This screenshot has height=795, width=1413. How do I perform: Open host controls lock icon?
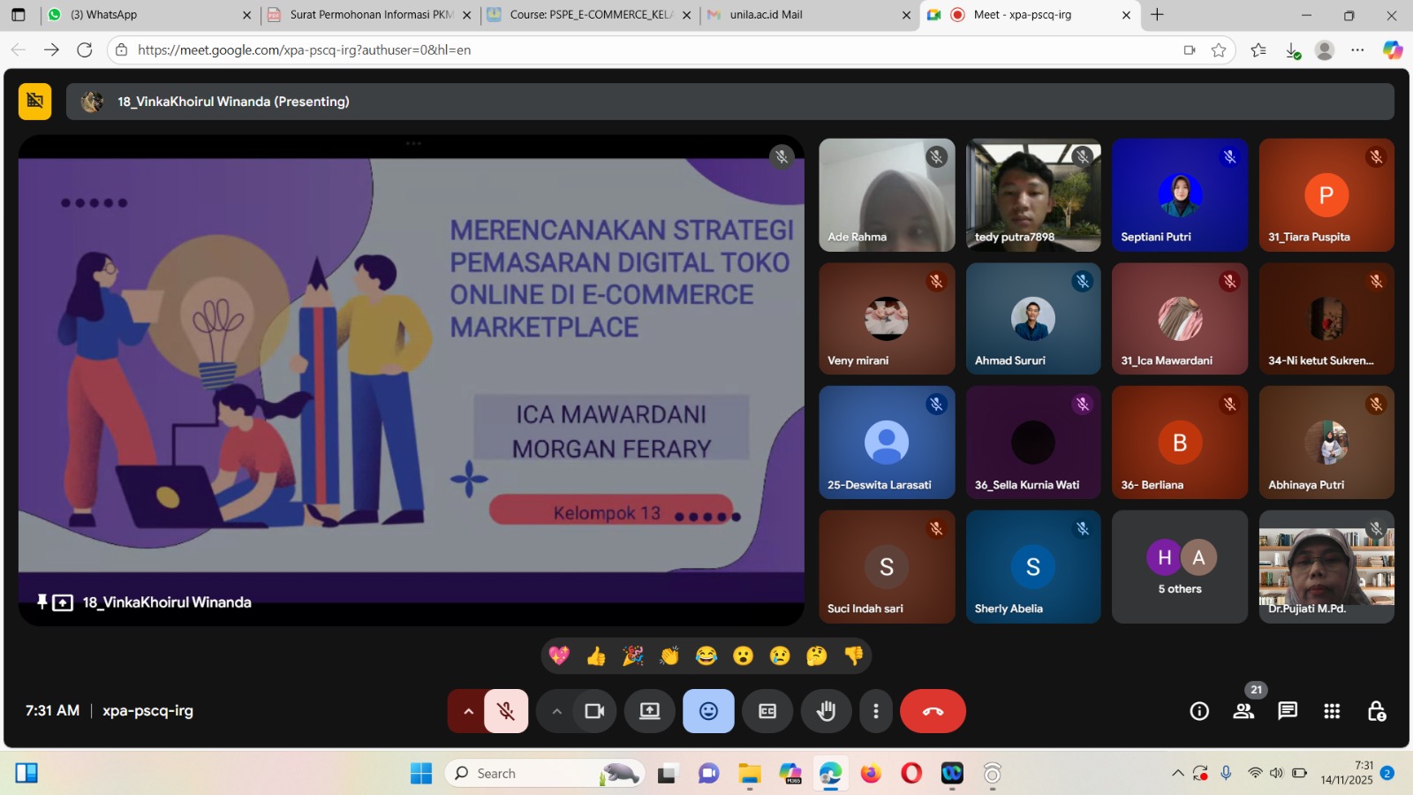click(1376, 711)
